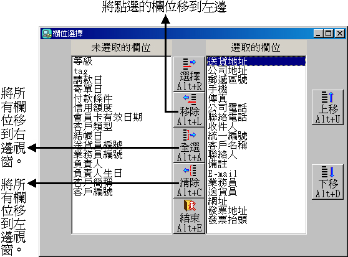Click the 結束 Alt+E exit button

click(x=189, y=216)
